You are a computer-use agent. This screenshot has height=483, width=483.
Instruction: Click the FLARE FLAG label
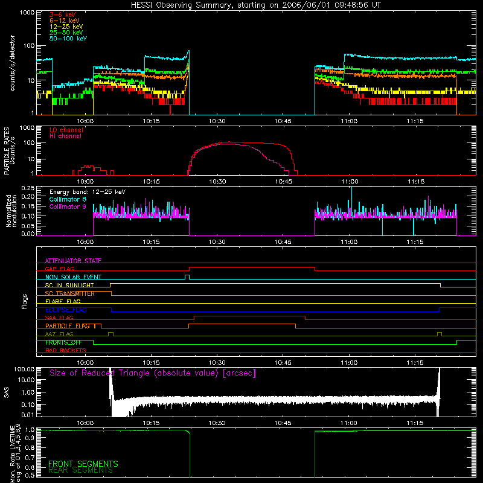(63, 301)
